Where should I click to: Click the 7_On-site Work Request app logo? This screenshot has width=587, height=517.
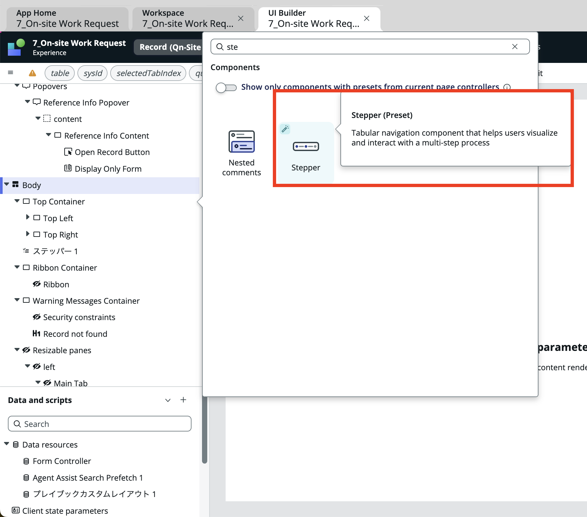coord(16,47)
